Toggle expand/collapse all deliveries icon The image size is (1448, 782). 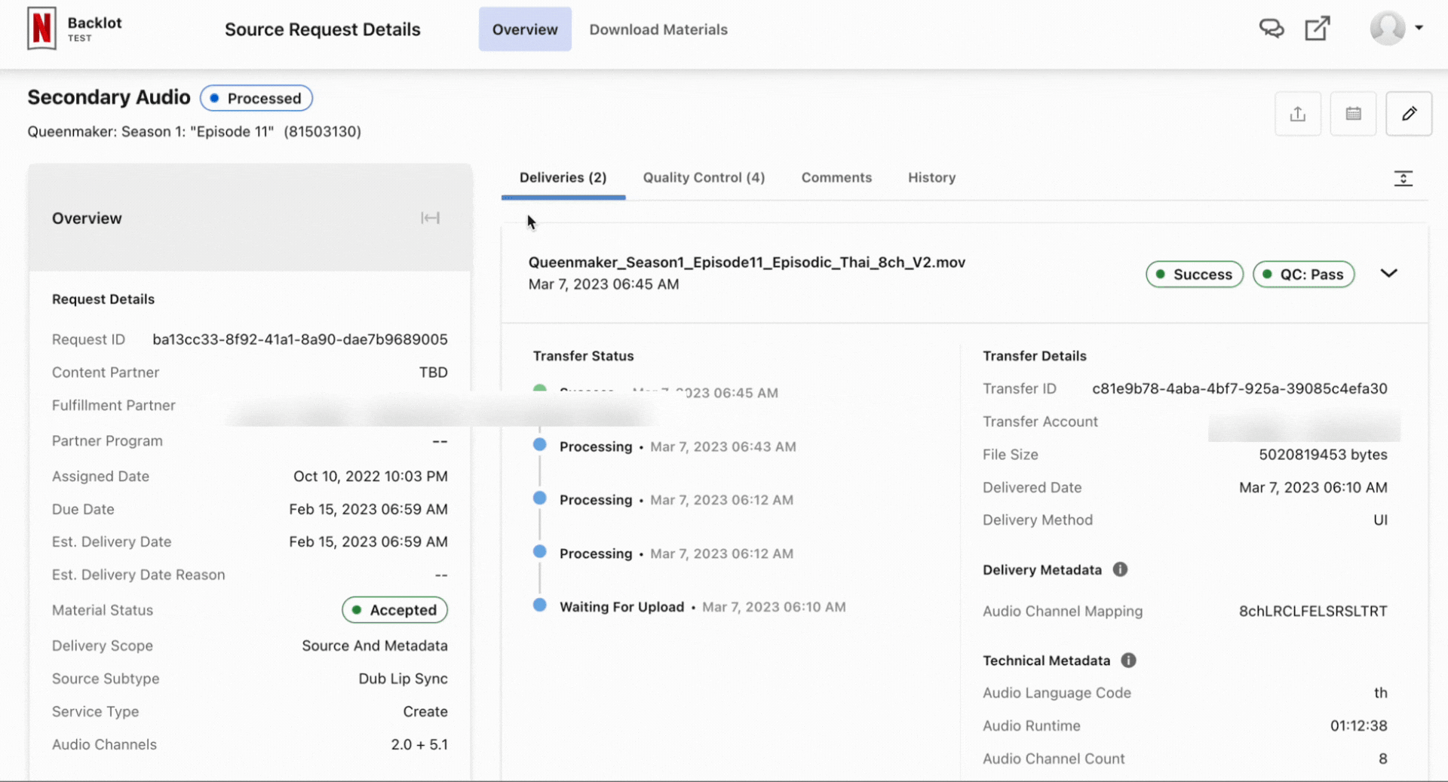[1403, 178]
